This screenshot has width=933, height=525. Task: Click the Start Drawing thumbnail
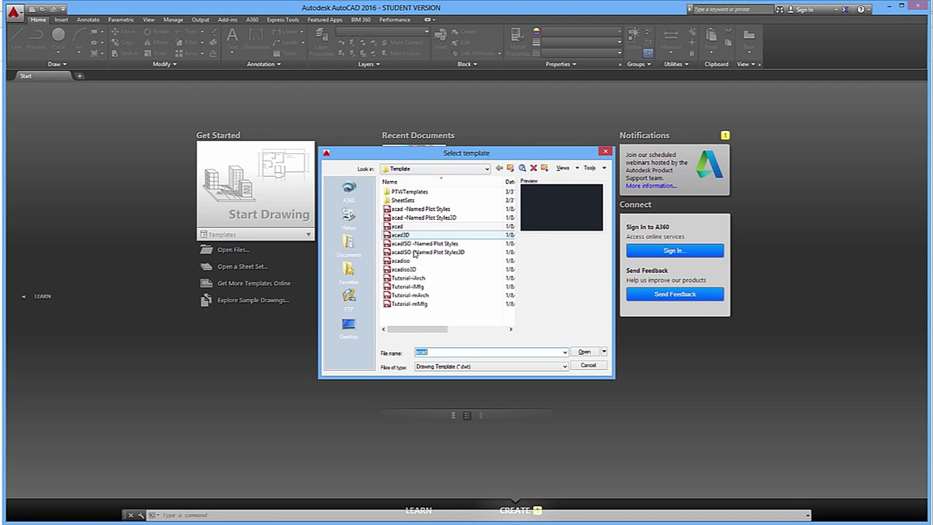256,184
